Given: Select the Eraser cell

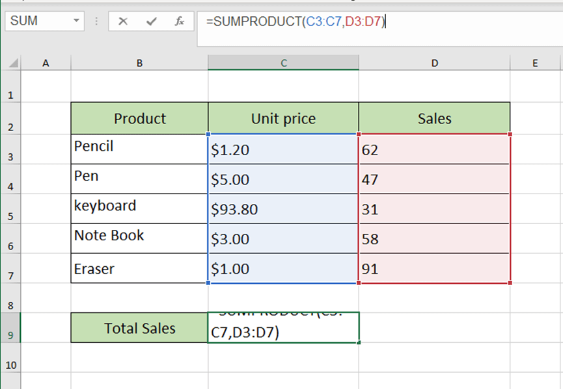Looking at the screenshot, I should coord(139,268).
